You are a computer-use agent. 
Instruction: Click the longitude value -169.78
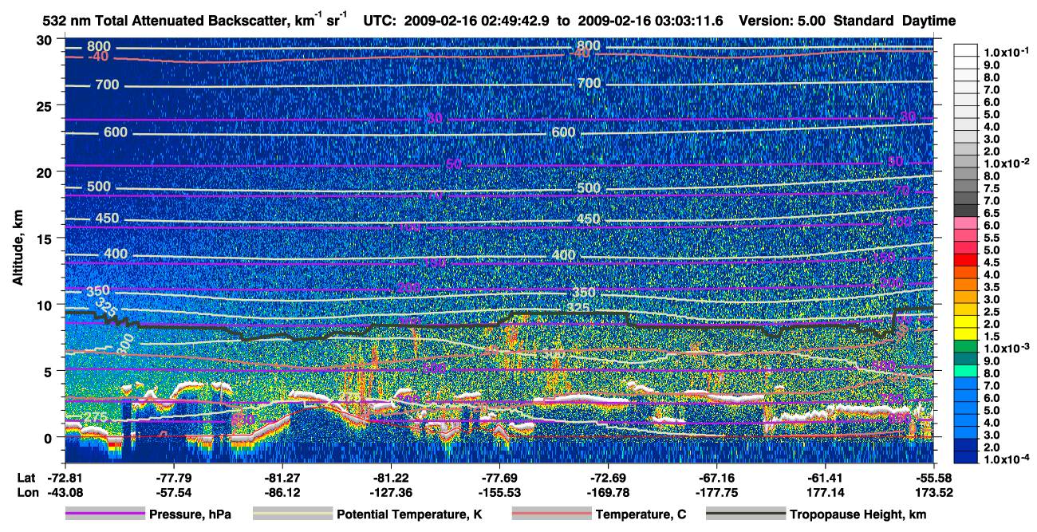(608, 493)
